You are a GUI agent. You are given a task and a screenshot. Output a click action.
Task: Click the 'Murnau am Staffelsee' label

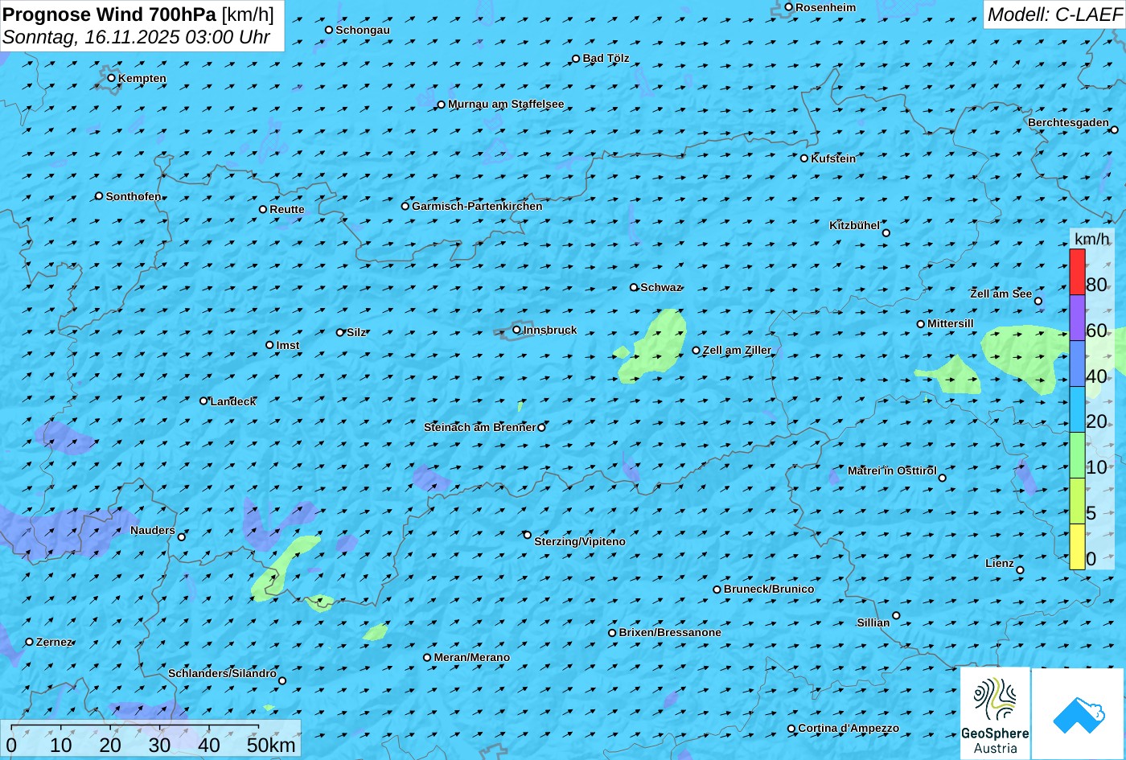pyautogui.click(x=506, y=104)
